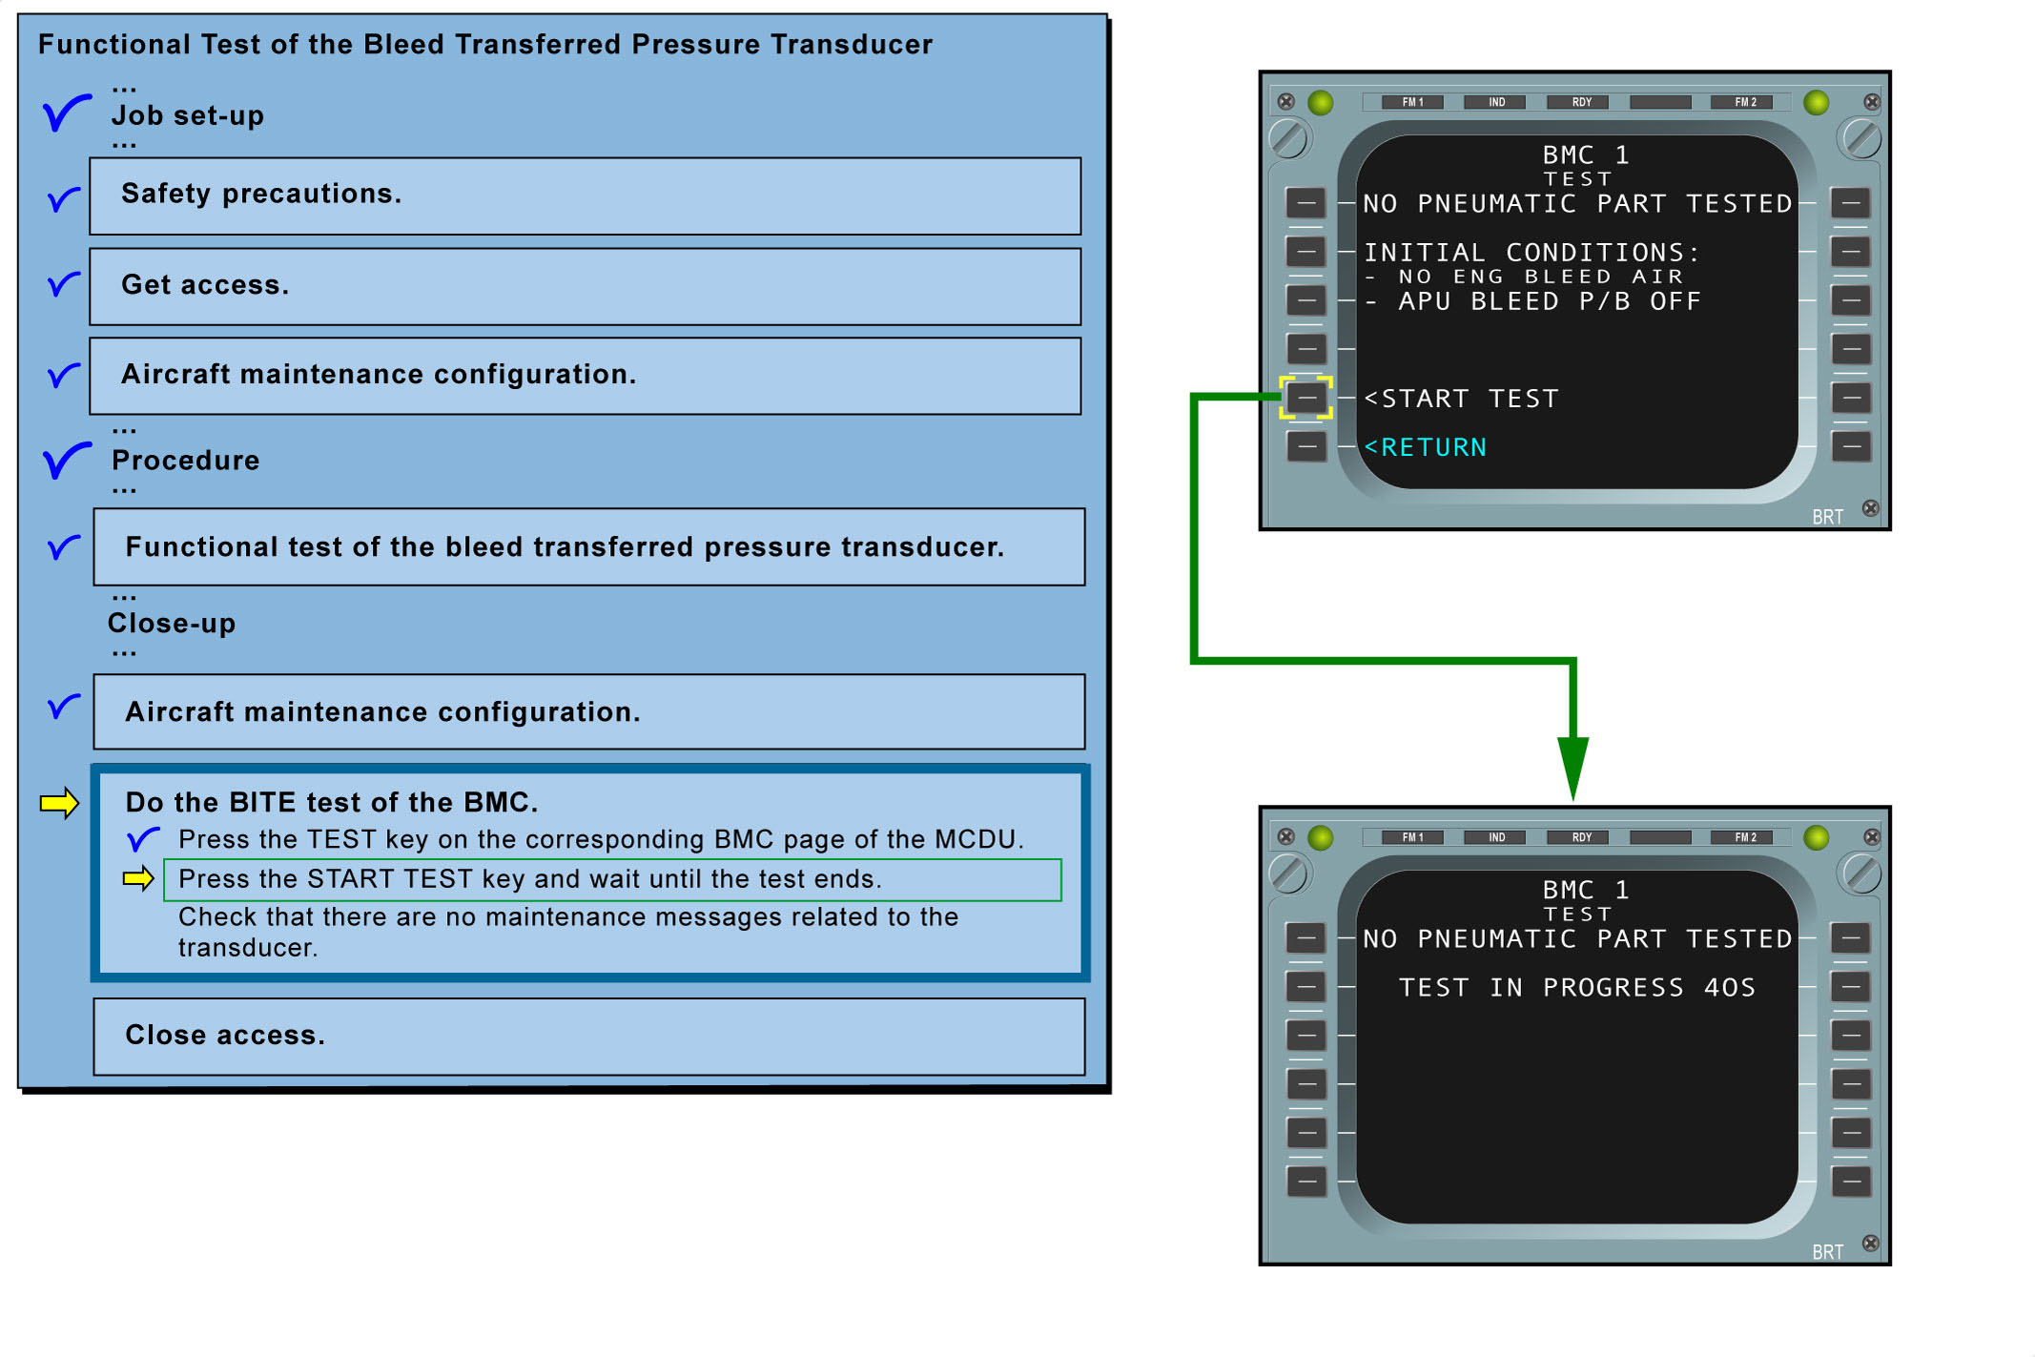Click the checkmark next to Get access

pyautogui.click(x=63, y=284)
